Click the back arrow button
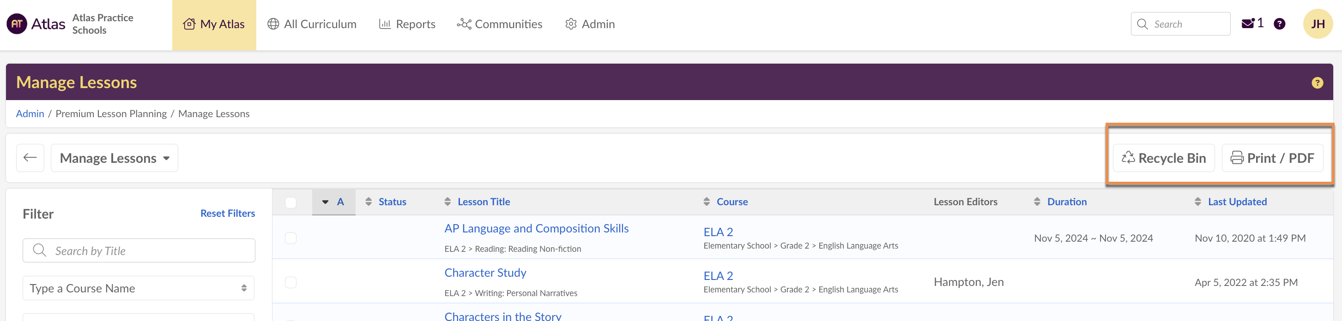This screenshot has height=321, width=1342. coord(30,158)
